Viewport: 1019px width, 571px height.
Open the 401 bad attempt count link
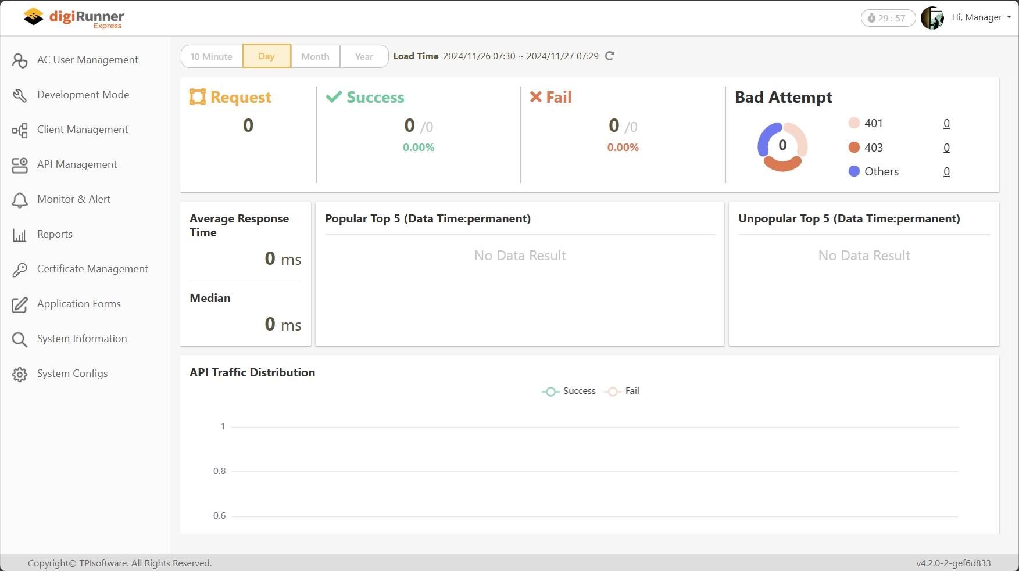pyautogui.click(x=946, y=124)
